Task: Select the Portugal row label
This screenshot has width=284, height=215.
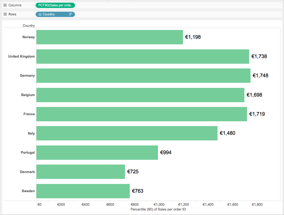Action: coord(28,153)
